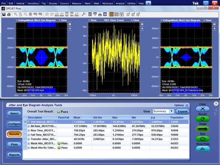Click the green Run loop button

tap(203, 139)
